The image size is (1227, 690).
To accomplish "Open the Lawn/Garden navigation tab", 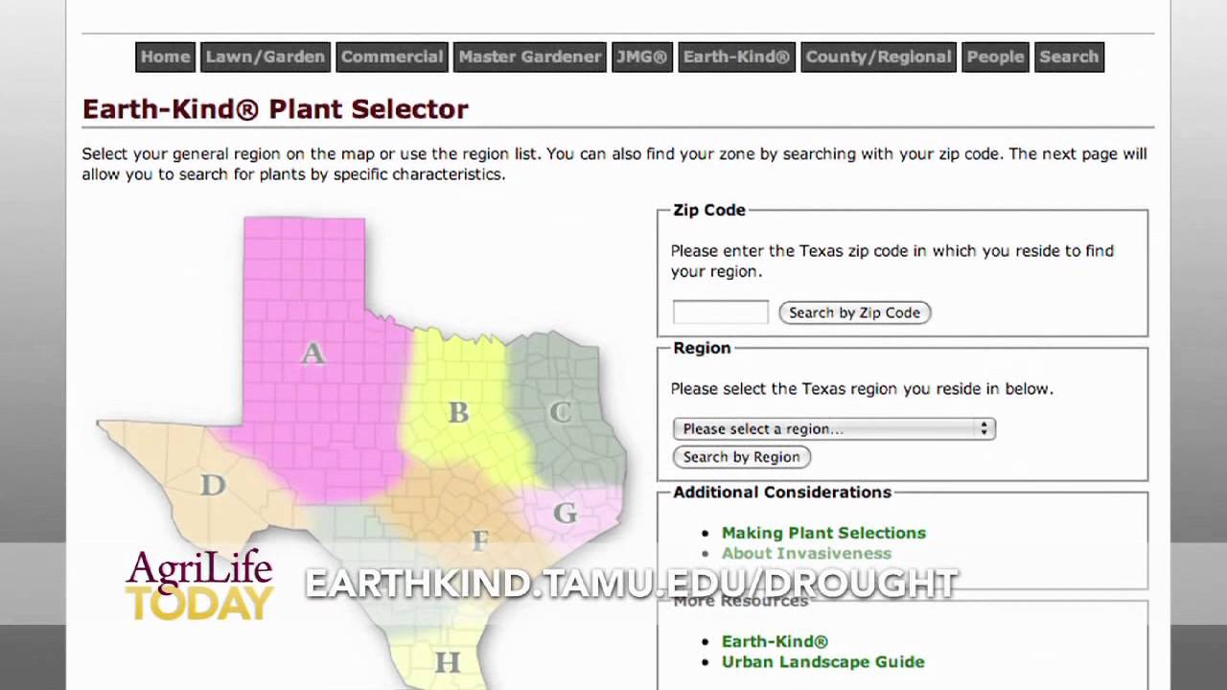I will (x=266, y=57).
